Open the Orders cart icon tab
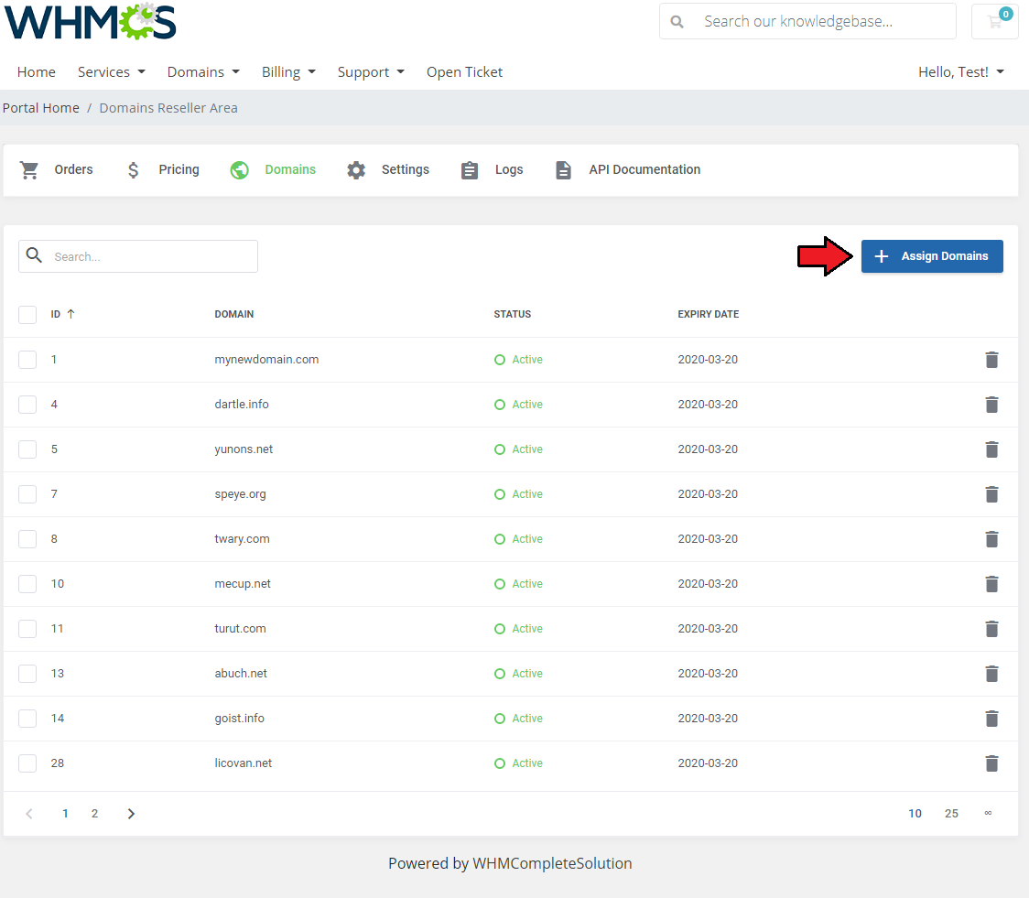The width and height of the screenshot is (1029, 898). [29, 170]
